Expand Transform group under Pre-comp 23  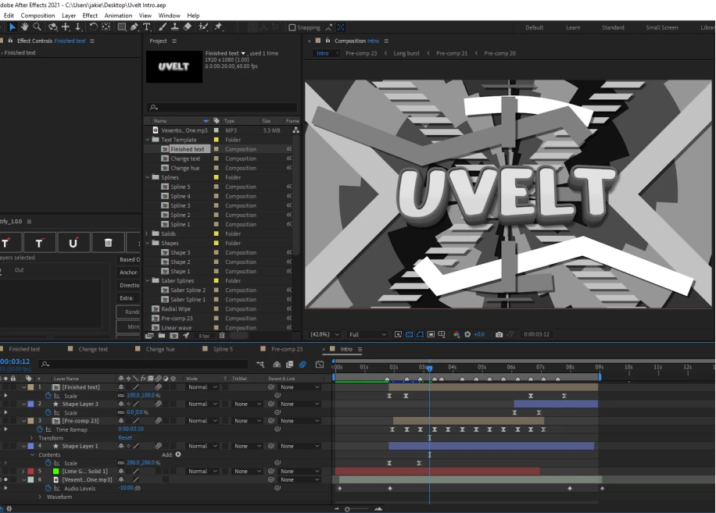[32, 438]
